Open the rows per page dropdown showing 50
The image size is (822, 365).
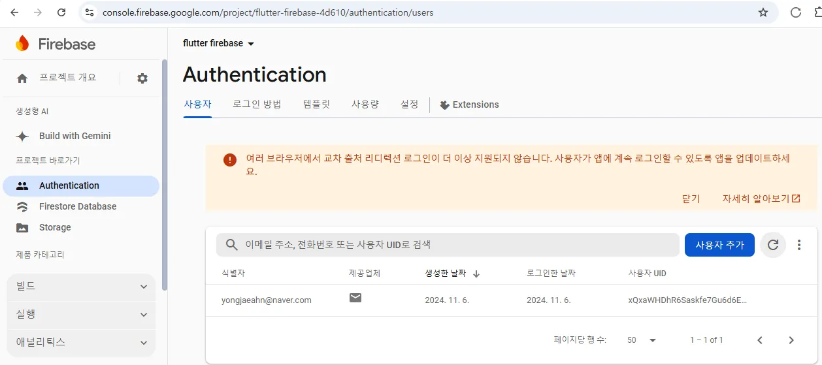(x=642, y=340)
